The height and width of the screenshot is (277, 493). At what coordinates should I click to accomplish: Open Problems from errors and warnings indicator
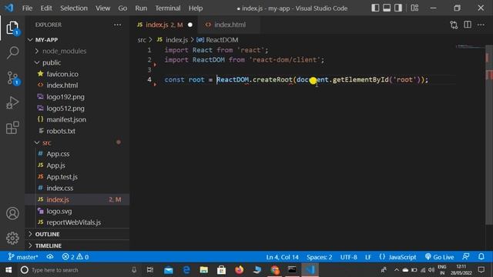pyautogui.click(x=75, y=257)
